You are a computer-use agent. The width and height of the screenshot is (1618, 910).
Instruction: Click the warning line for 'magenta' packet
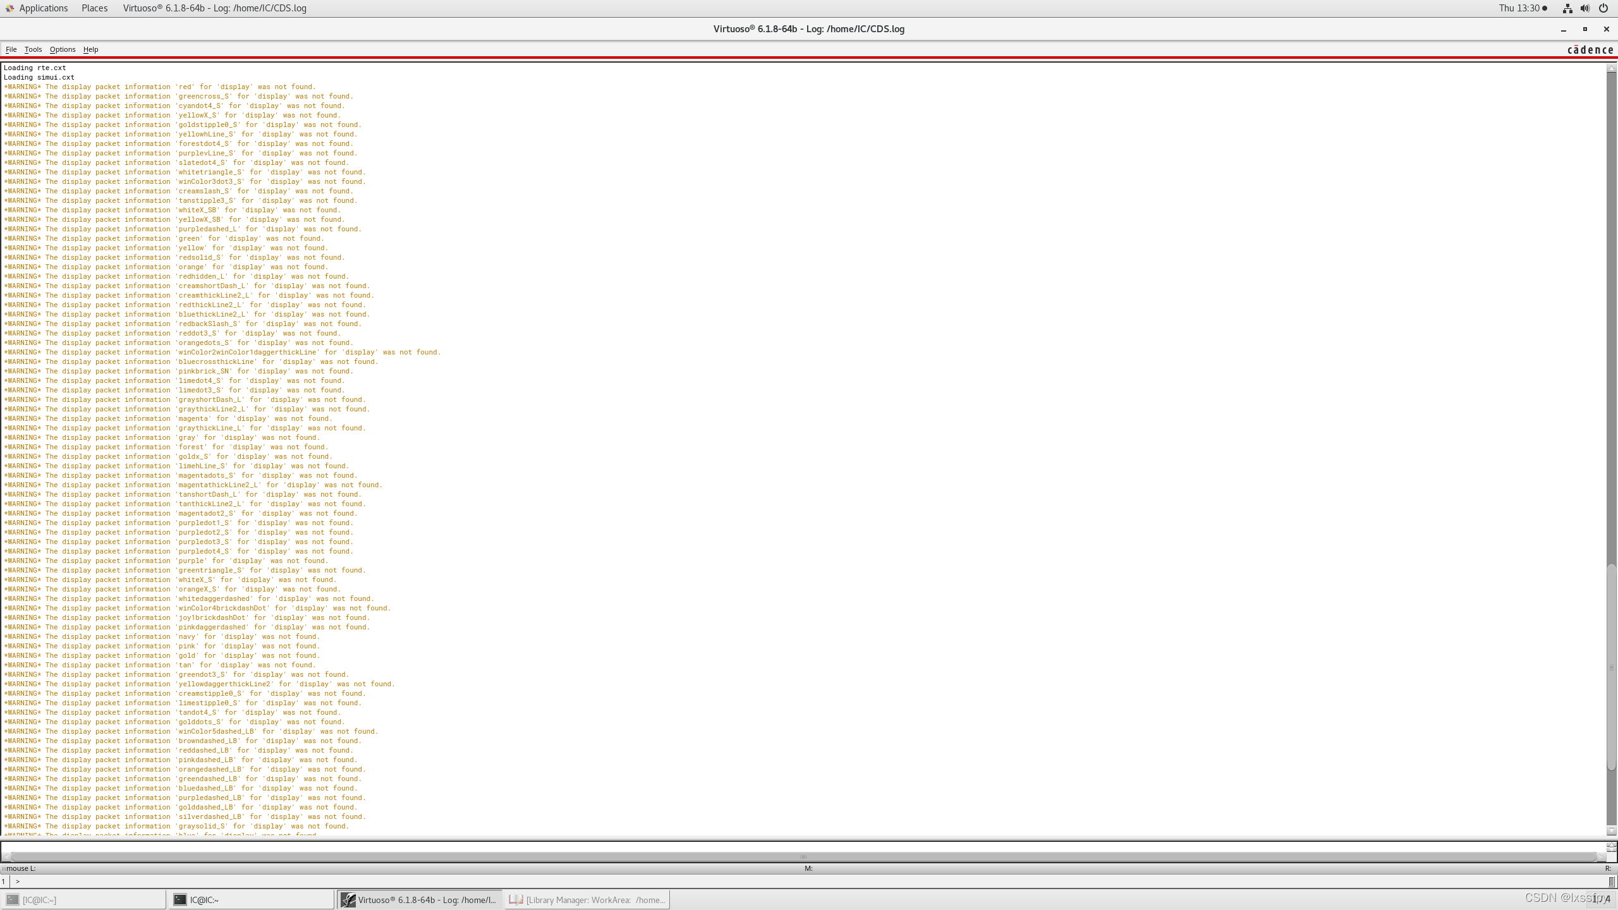[x=167, y=418]
